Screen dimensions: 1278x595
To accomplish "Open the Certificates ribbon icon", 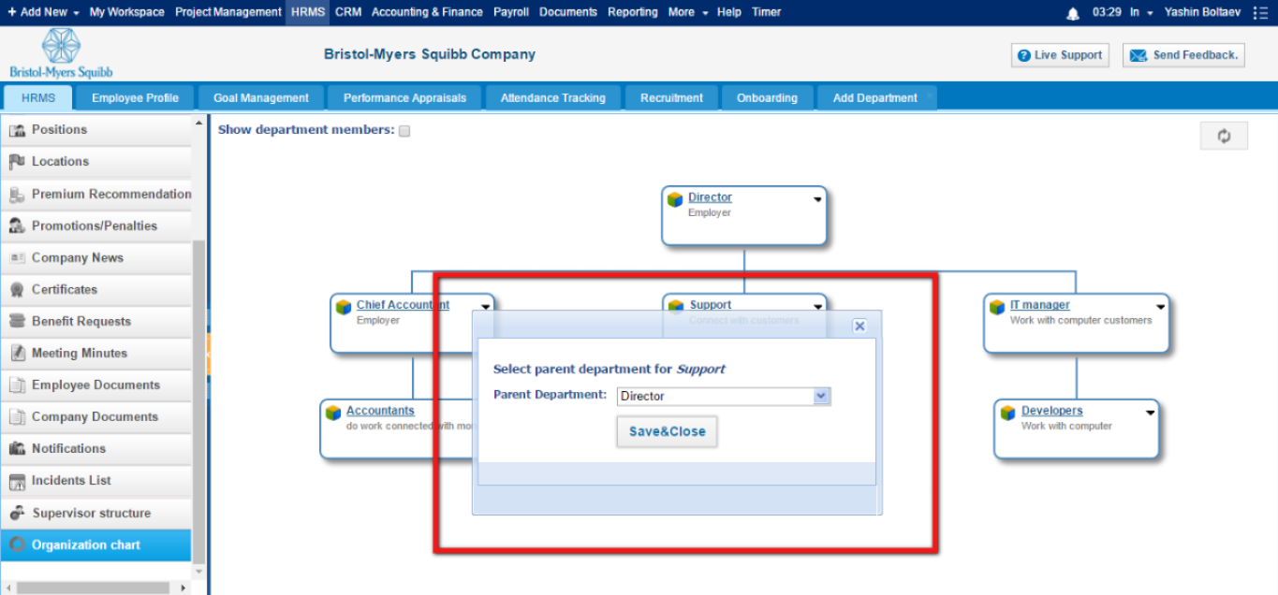I will pyautogui.click(x=17, y=289).
